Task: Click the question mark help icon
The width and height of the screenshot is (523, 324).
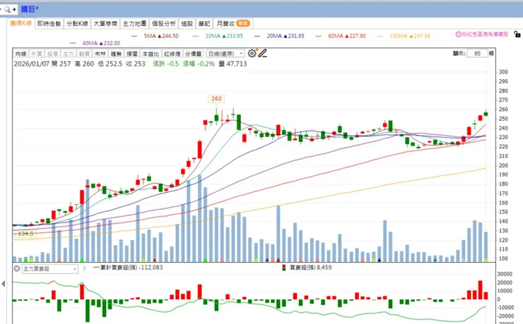Action: point(84,269)
